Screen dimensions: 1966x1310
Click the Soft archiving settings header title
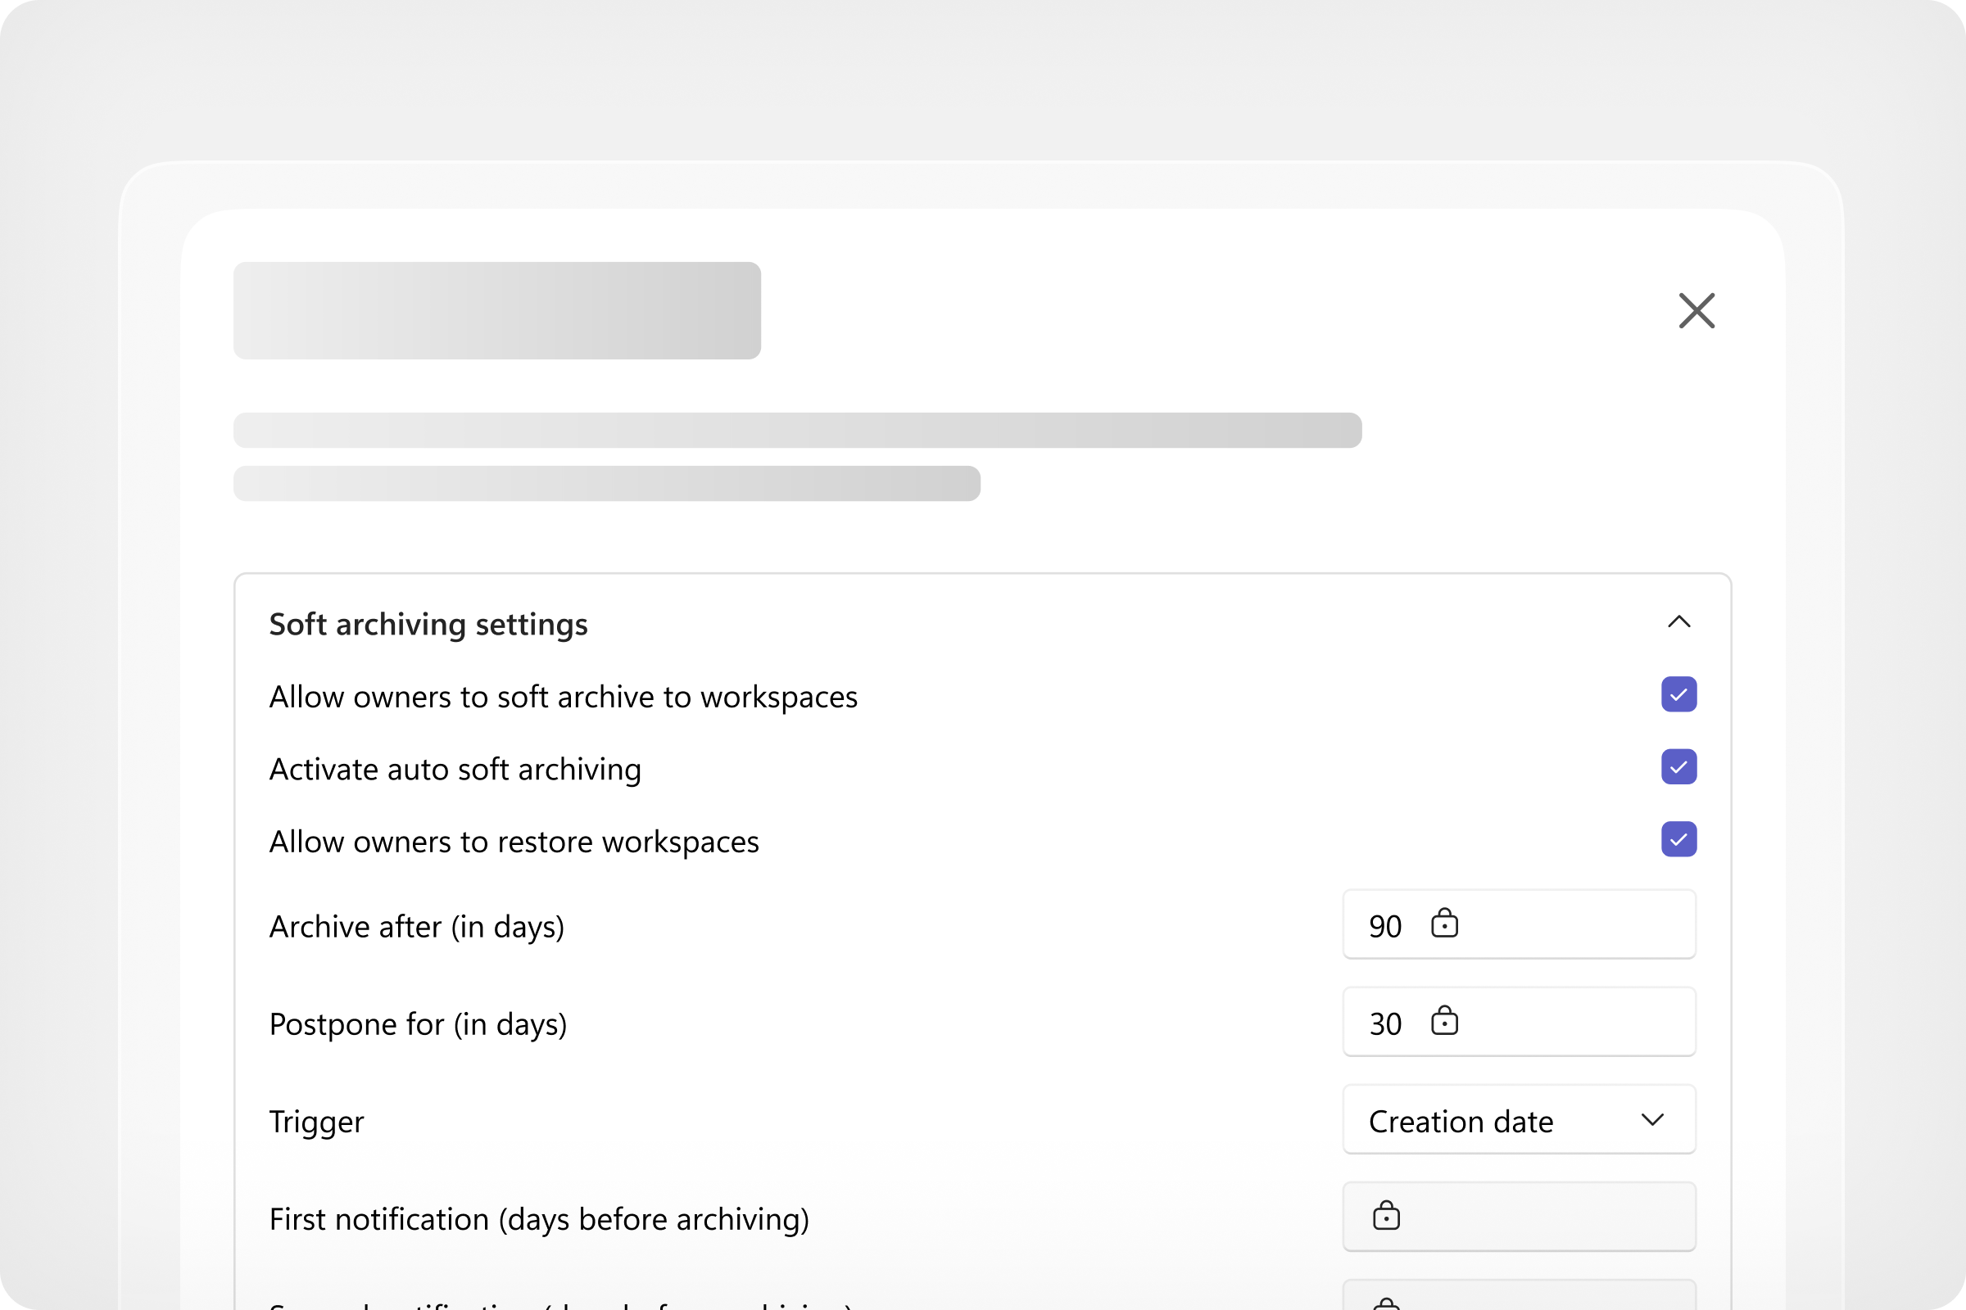(428, 624)
